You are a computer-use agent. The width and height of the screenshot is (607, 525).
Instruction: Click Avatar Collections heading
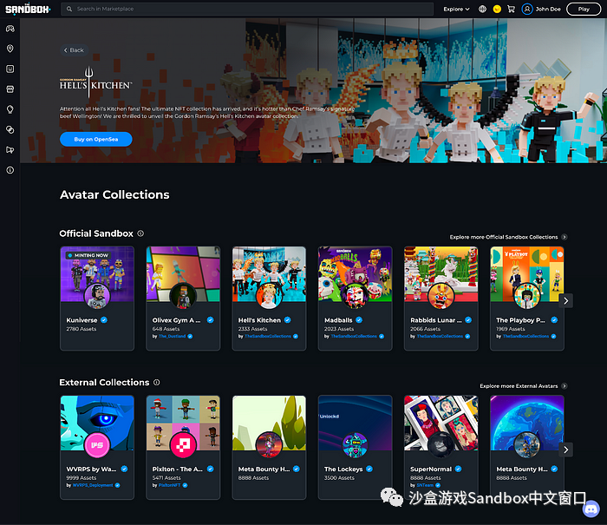point(114,194)
